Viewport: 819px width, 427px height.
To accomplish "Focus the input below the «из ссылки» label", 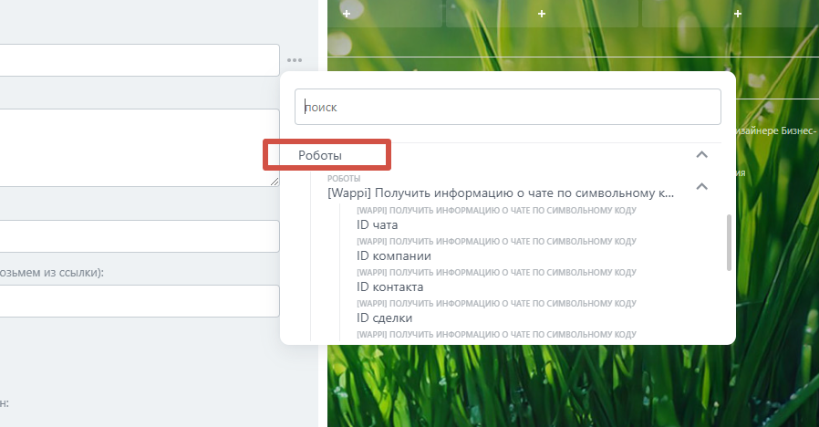I will point(139,301).
